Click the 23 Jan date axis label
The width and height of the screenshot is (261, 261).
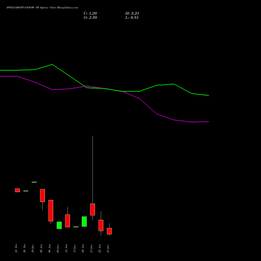(x=108, y=248)
